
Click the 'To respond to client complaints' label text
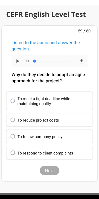[x=45, y=153]
